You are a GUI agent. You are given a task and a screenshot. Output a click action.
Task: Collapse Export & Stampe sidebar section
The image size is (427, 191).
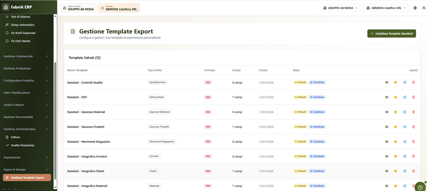[26, 169]
